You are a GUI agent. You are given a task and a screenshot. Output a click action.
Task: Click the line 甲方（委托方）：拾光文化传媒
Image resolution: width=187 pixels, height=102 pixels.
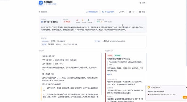point(59,60)
